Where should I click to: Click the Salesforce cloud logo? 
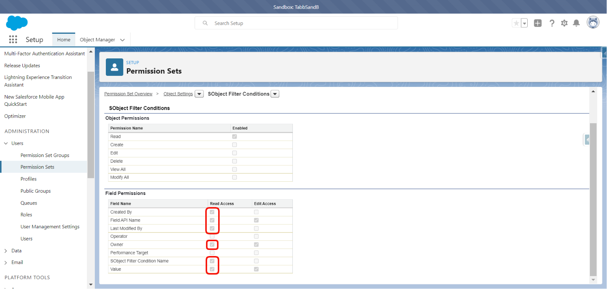click(x=17, y=23)
